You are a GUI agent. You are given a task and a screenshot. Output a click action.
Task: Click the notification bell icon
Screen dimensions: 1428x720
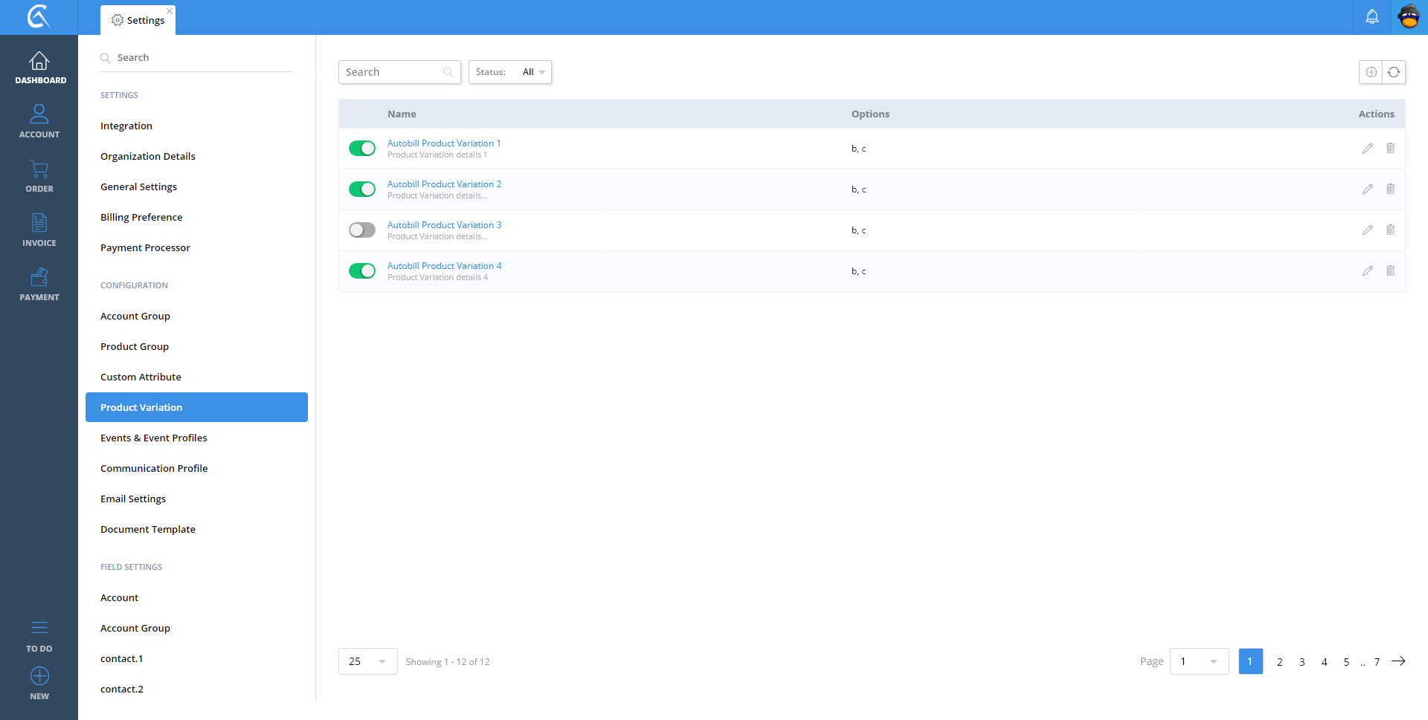1371,17
